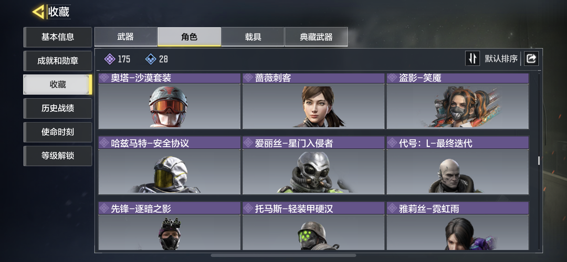Click the yellow back arrow icon
This screenshot has height=262, width=567.
[38, 12]
